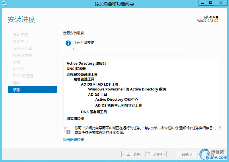Image resolution: width=229 pixels, height=162 pixels.
Task: Close the 添加角色和功能向导 window
Action: 221,3
